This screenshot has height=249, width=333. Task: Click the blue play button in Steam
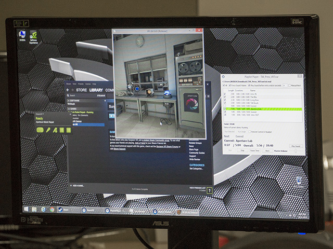click(112, 116)
